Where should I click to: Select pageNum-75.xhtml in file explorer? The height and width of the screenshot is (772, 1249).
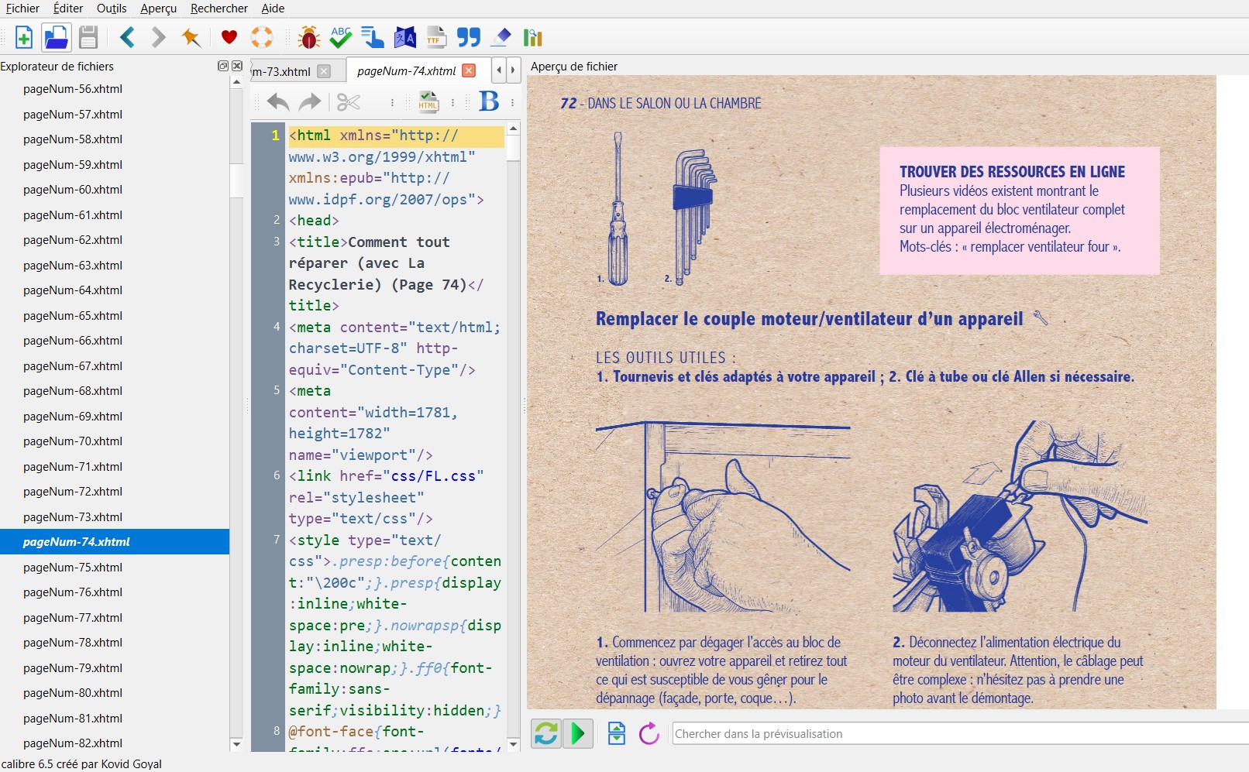click(x=73, y=567)
